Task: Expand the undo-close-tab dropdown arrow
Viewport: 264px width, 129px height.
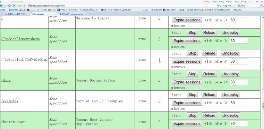Action: [x=21, y=5]
